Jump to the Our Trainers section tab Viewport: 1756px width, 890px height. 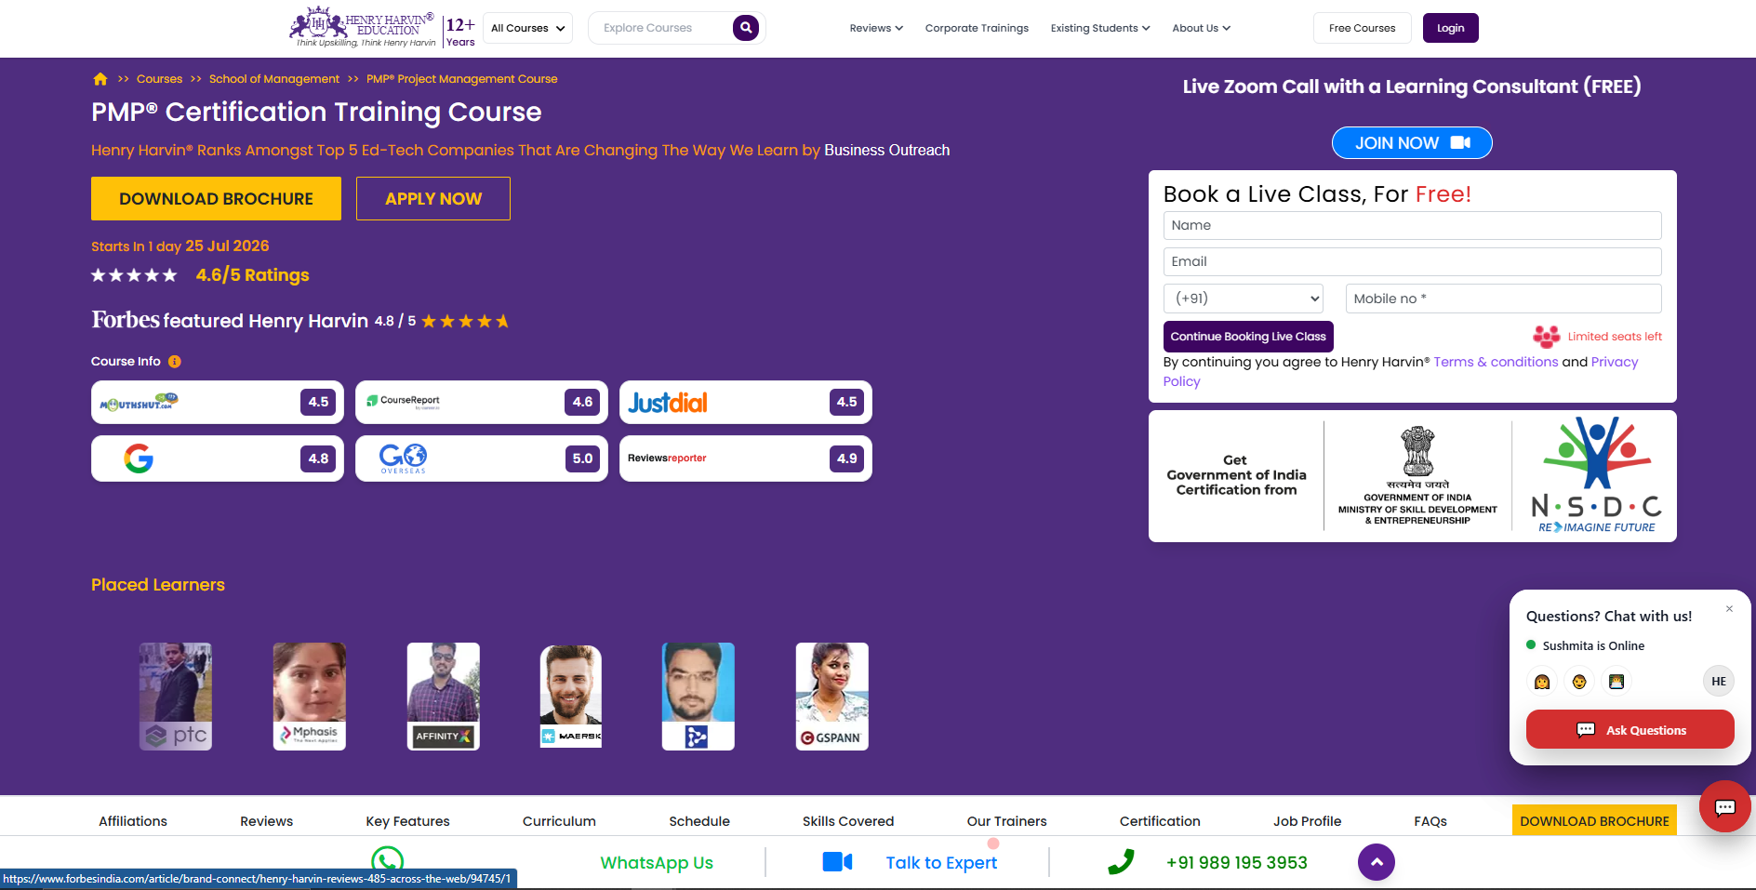point(1006,821)
